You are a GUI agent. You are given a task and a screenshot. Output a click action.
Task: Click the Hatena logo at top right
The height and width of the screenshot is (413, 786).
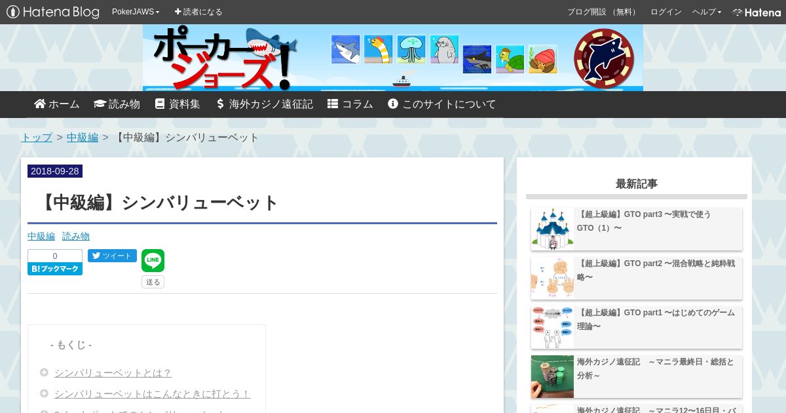pos(757,12)
